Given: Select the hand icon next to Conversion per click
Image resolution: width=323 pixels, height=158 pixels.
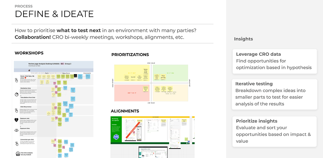Looking at the screenshot, I should click(x=16, y=143).
